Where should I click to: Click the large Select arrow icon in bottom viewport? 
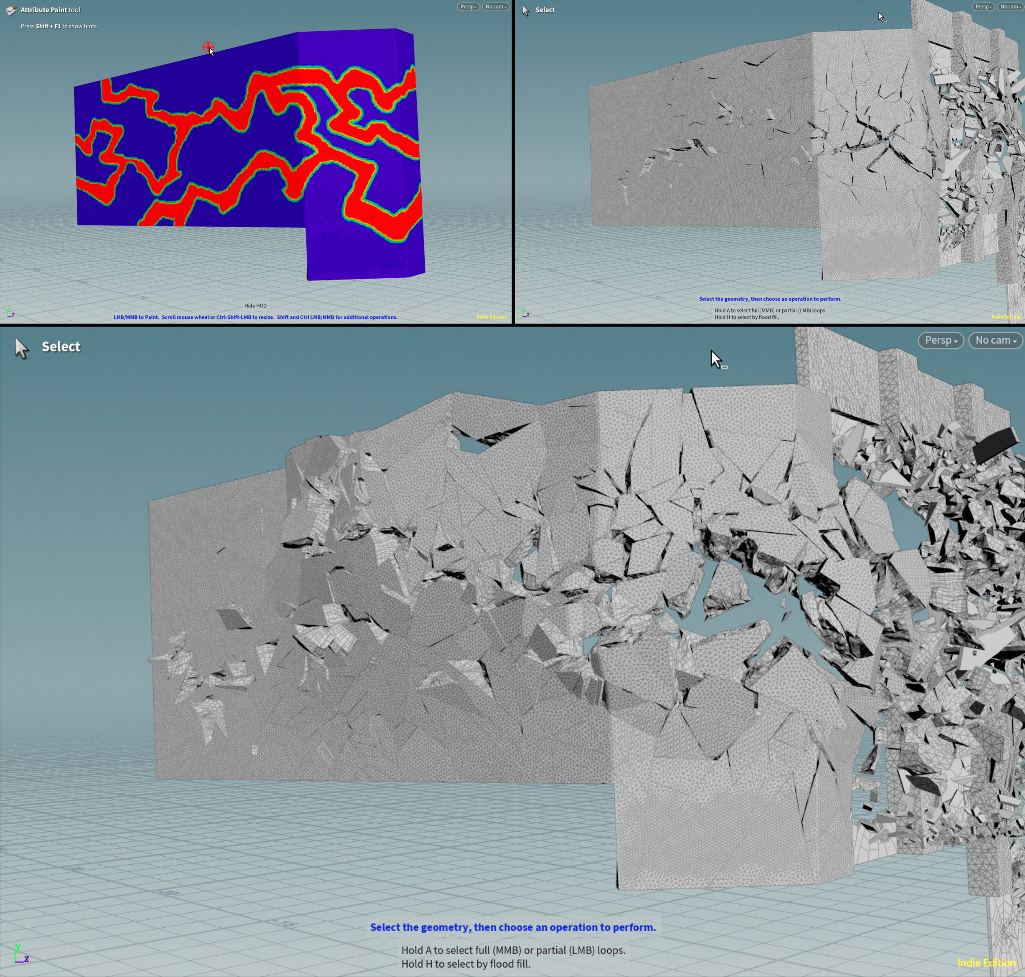tap(21, 347)
